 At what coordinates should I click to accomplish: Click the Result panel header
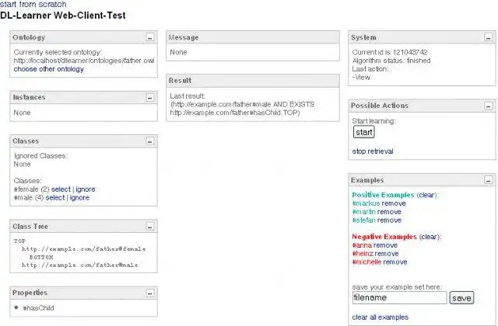252,81
